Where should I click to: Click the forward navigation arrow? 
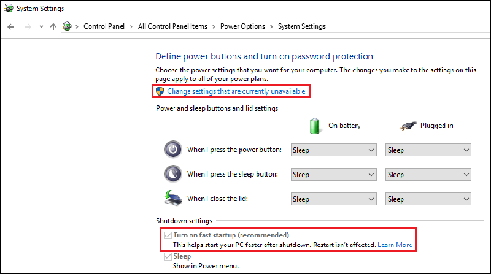click(27, 26)
